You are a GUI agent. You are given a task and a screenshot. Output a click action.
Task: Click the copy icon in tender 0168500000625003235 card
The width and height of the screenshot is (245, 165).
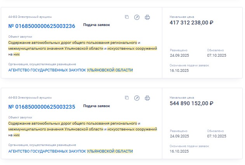(x=127, y=98)
